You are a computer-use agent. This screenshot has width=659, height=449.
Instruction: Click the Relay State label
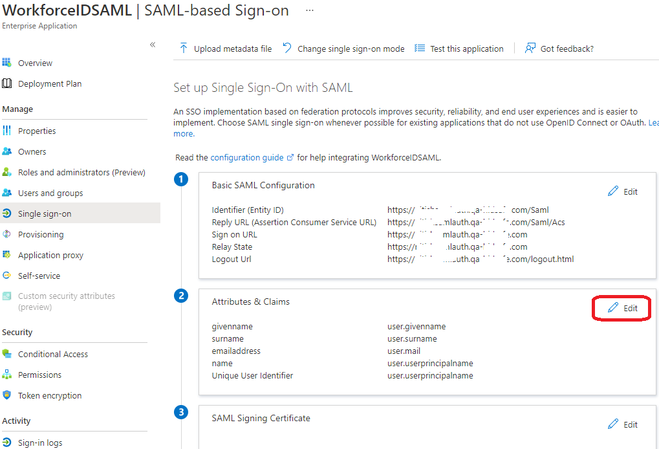(x=232, y=246)
